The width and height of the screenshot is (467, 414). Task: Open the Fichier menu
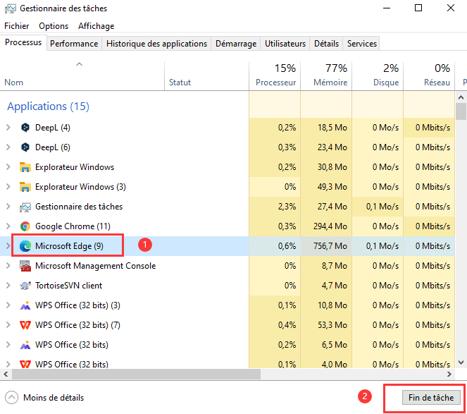17,26
